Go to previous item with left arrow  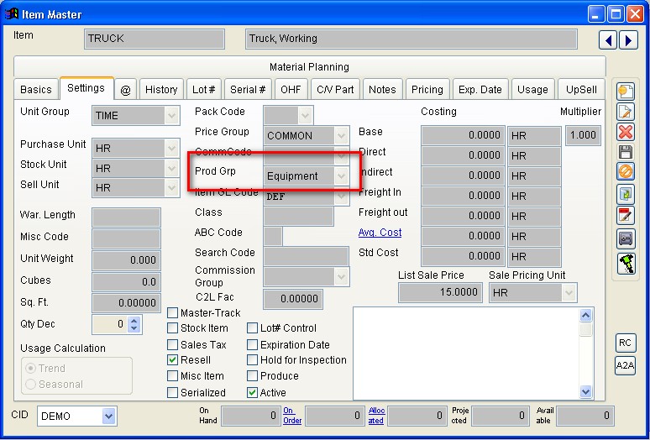[607, 39]
